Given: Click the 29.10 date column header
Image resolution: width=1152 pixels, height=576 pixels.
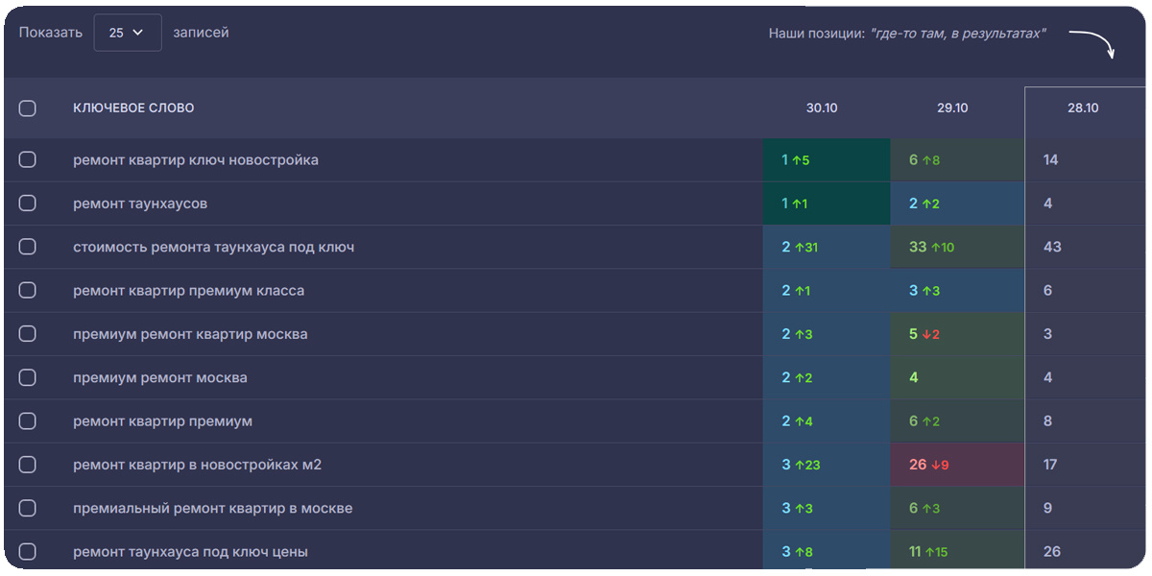Looking at the screenshot, I should coord(952,108).
